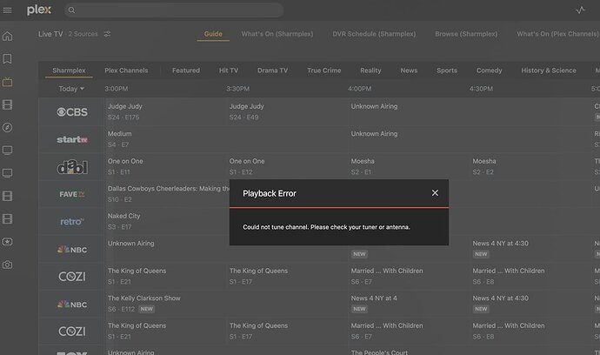Open Judge Judy S24 E175
Screen dimensions: 600x355
point(165,111)
